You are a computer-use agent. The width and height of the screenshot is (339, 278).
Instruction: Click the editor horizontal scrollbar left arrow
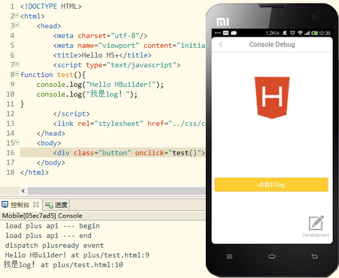(x=23, y=191)
